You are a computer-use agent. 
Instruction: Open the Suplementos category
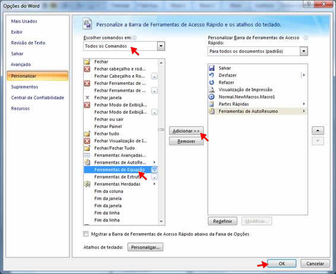[24, 87]
